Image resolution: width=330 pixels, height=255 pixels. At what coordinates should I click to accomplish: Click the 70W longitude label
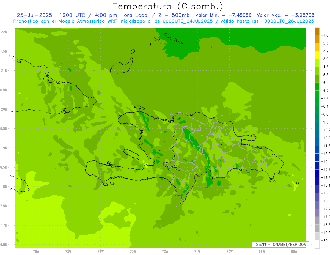pos(230,251)
